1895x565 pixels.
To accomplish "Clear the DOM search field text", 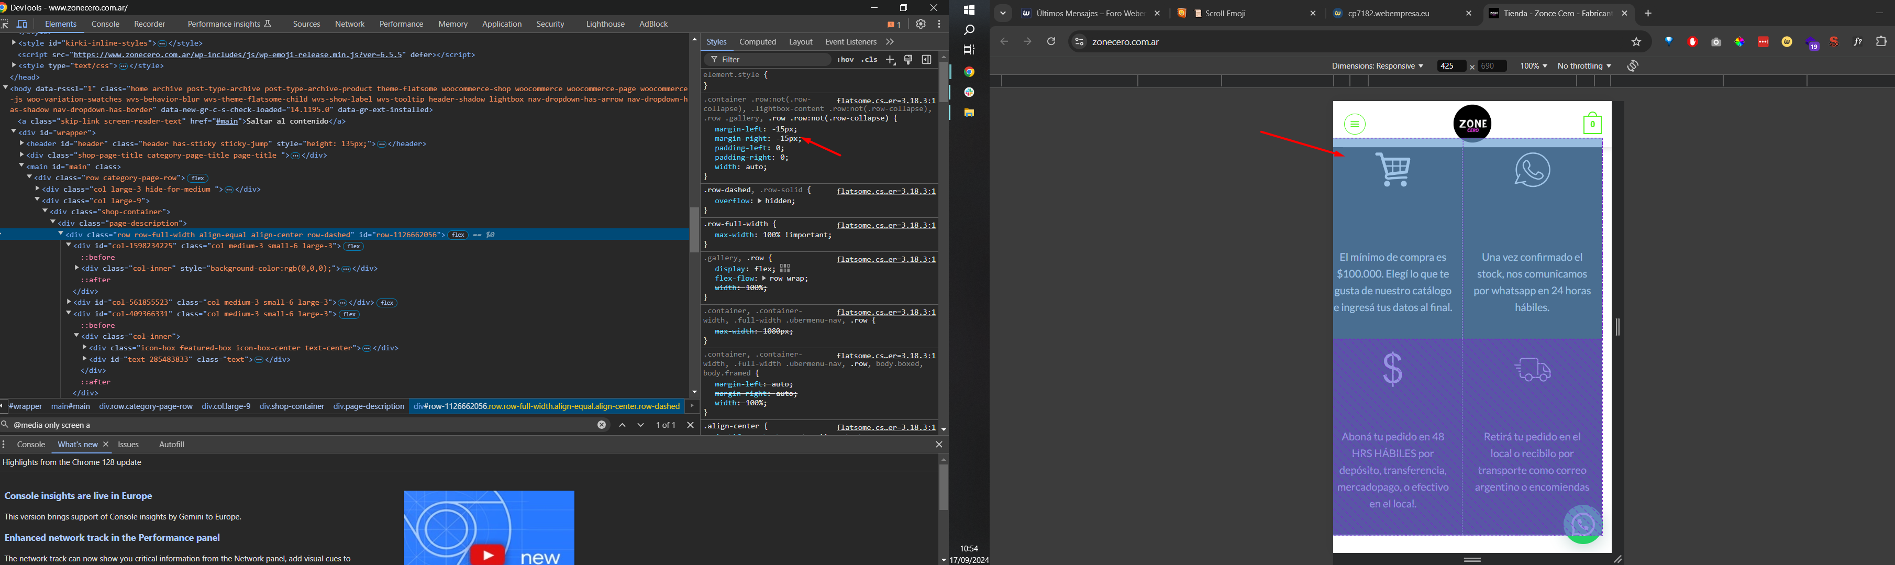I will [x=602, y=425].
